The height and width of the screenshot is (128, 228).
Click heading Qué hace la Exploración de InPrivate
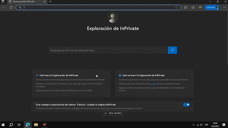point(59,75)
